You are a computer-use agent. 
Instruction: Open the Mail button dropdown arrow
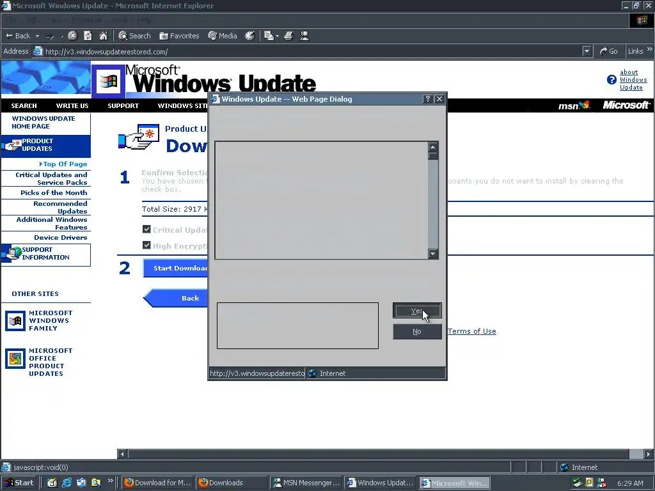[277, 36]
